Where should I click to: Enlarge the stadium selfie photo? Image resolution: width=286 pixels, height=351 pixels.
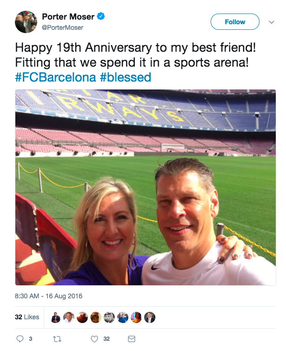[146, 187]
